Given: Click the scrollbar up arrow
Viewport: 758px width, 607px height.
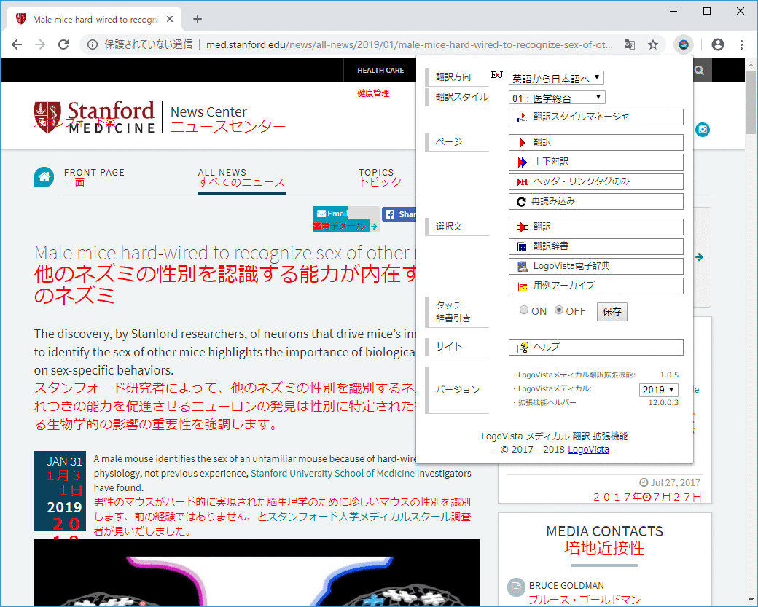Looking at the screenshot, I should pos(751,64).
